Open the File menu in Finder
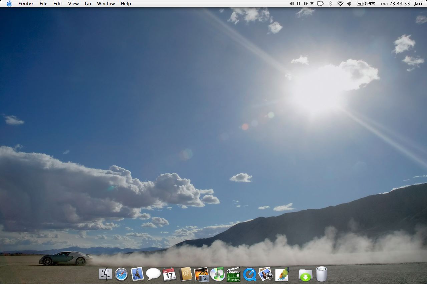This screenshot has width=427, height=284. (43, 4)
